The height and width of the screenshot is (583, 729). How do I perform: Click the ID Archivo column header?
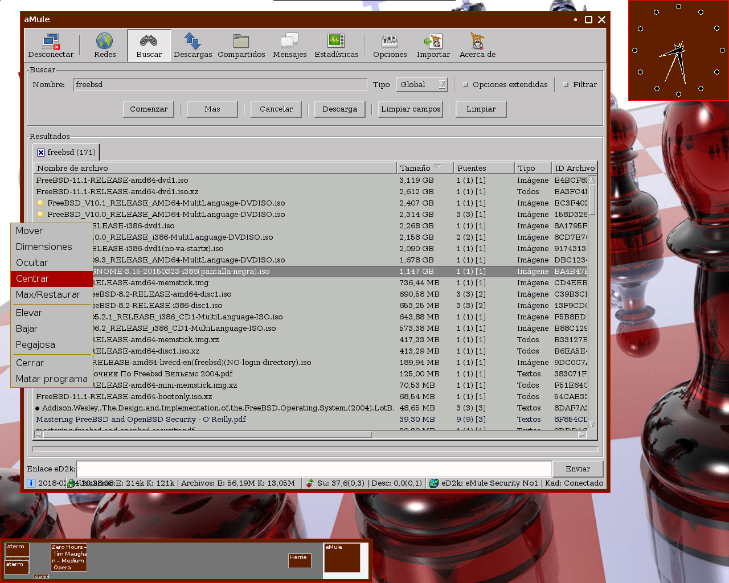tap(575, 168)
